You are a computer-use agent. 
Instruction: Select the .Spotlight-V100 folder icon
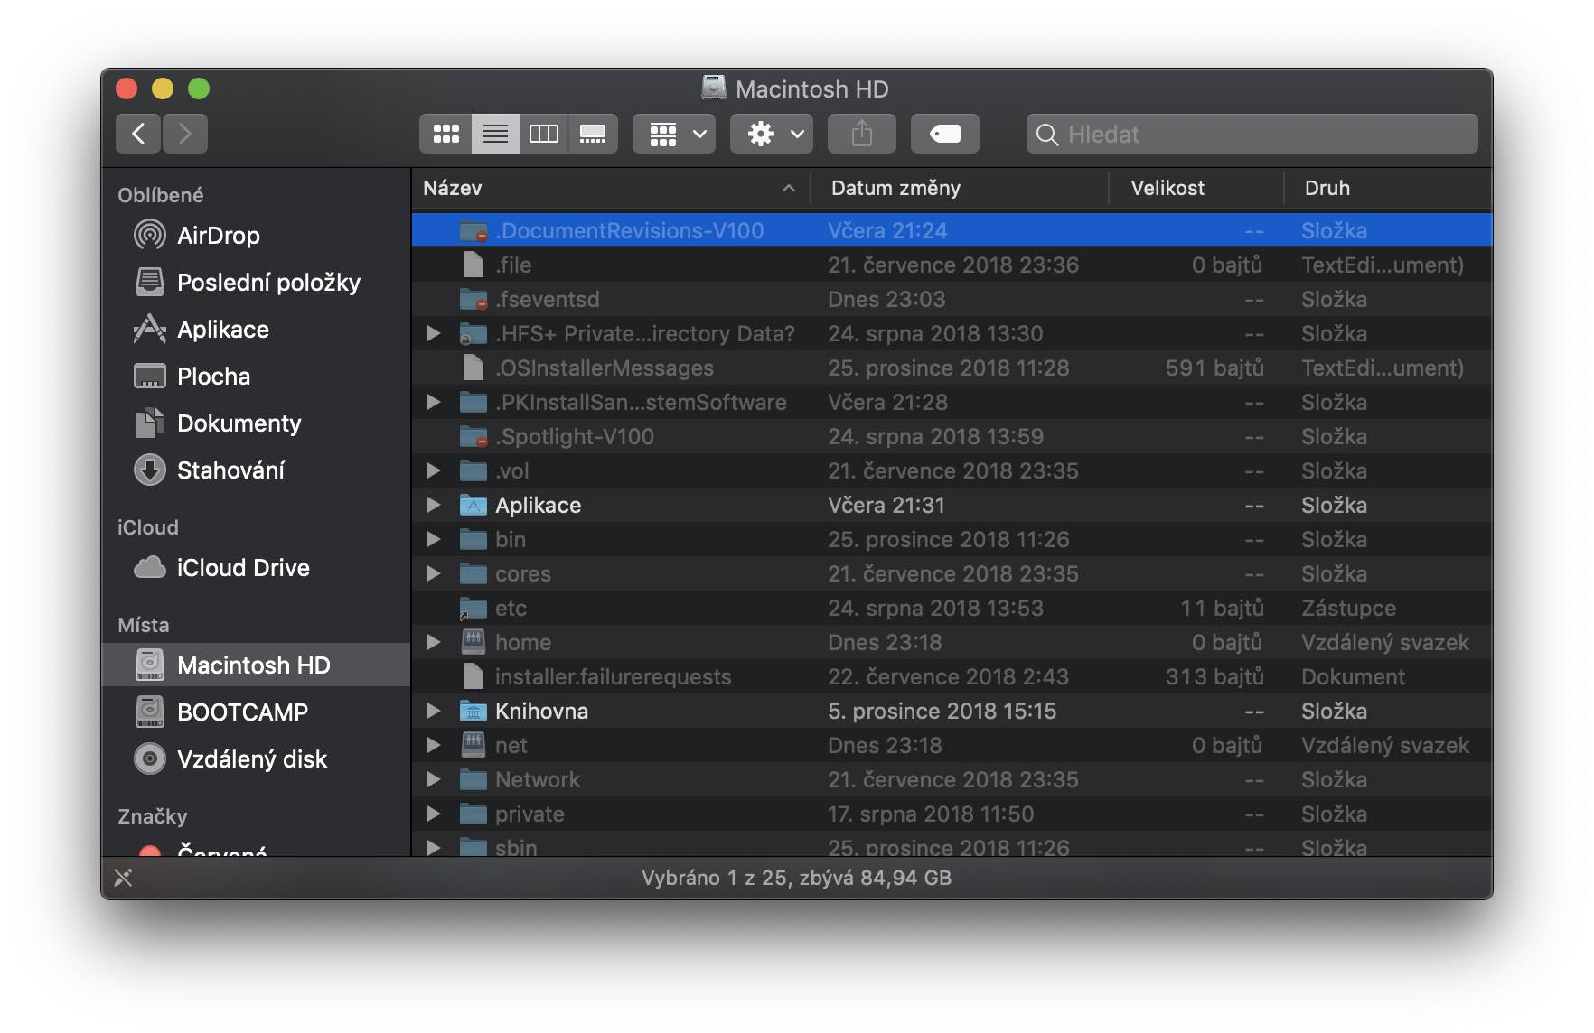(x=474, y=437)
